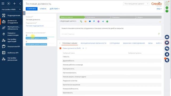Add a new skill with the plus icon

(83, 48)
